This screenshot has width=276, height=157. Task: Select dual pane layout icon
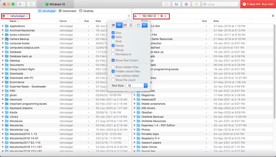click(x=144, y=25)
